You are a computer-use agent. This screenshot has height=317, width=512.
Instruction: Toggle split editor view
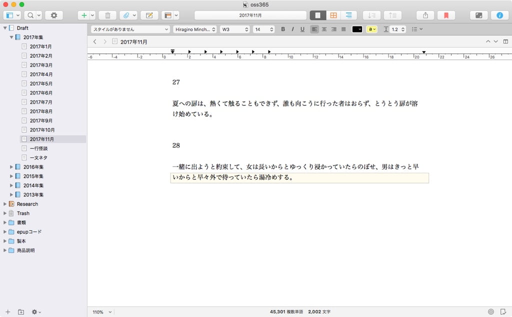(x=505, y=41)
